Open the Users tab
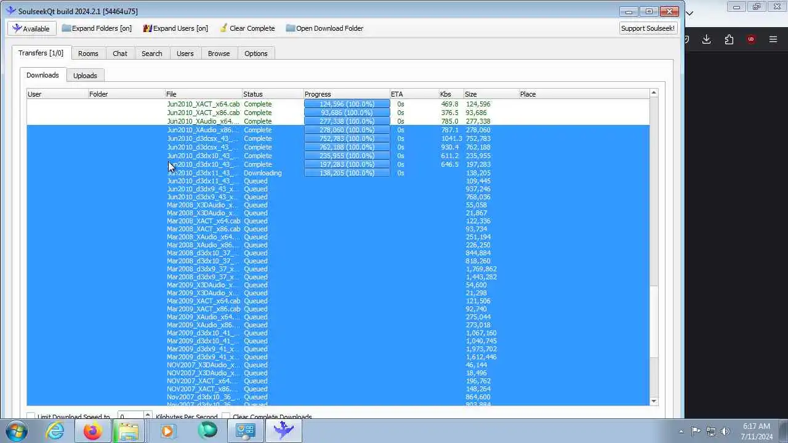 [x=185, y=54]
